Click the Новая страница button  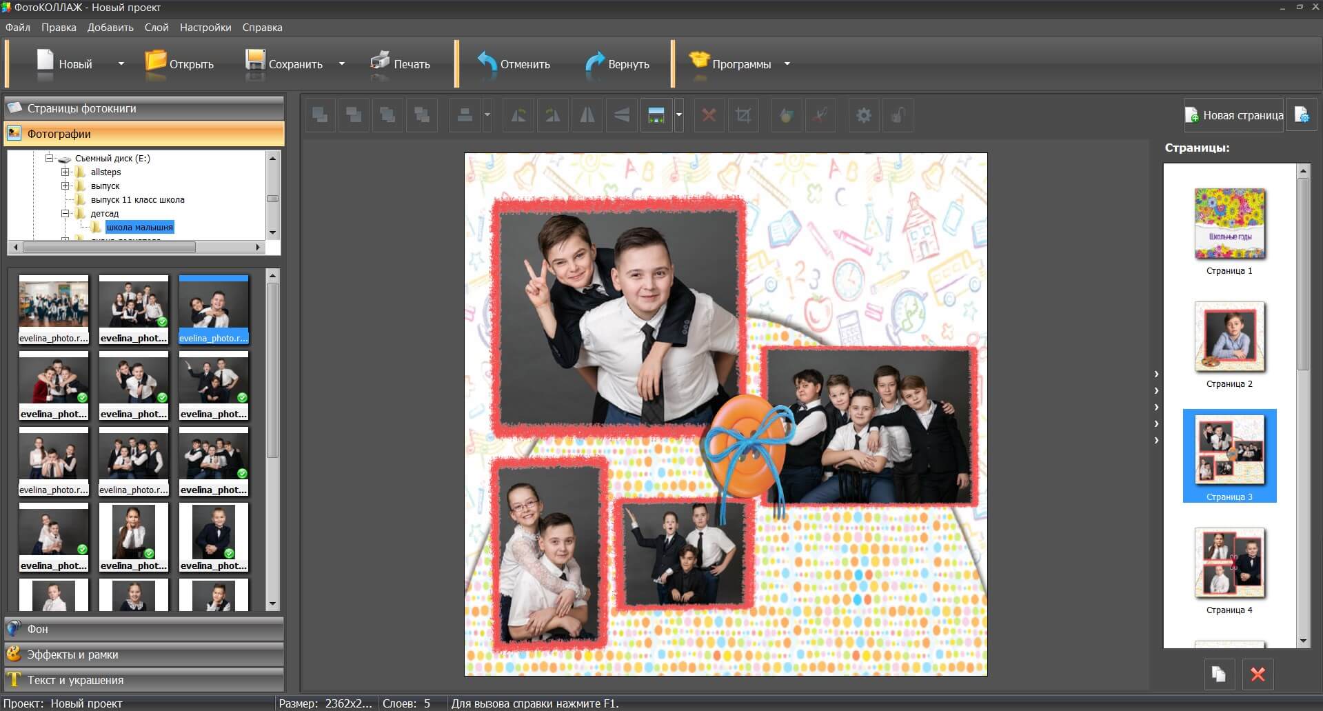(1234, 115)
